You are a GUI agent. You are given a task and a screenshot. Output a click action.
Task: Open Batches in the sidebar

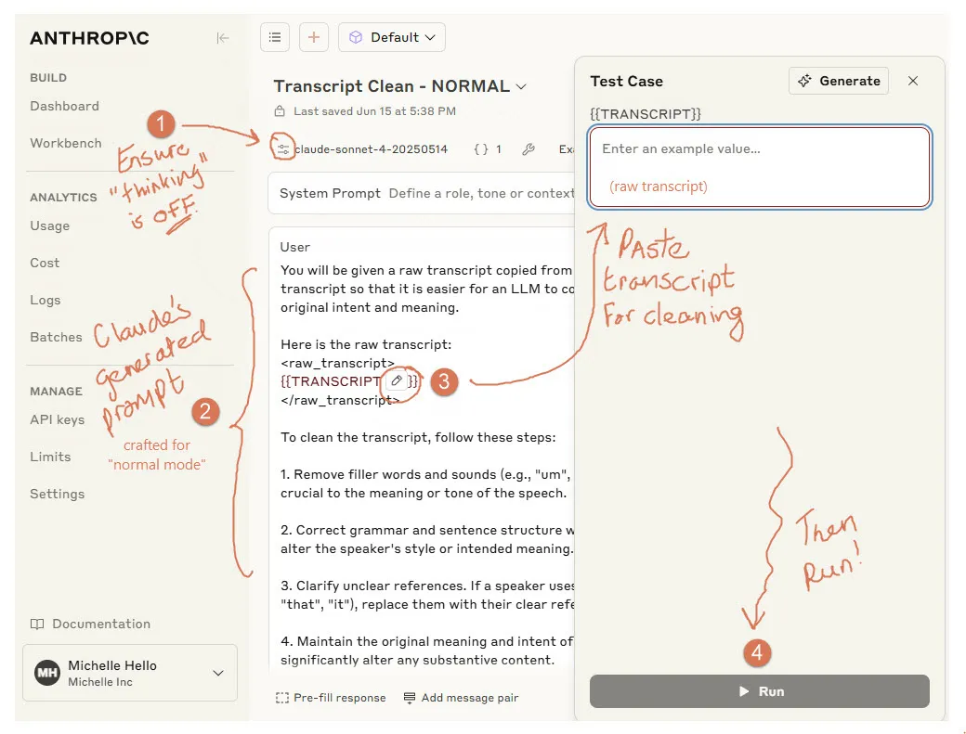click(56, 337)
